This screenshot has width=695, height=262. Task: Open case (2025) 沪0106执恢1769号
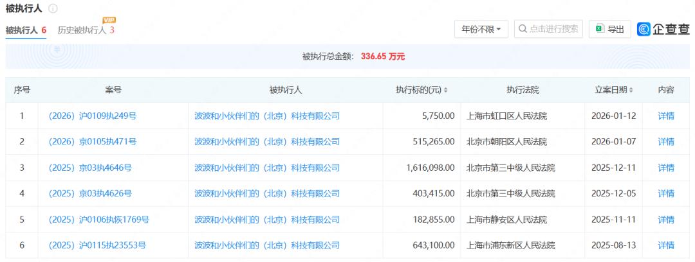pos(99,220)
